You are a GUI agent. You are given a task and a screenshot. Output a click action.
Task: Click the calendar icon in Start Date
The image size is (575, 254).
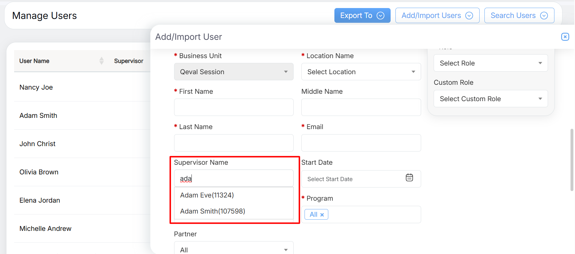409,178
